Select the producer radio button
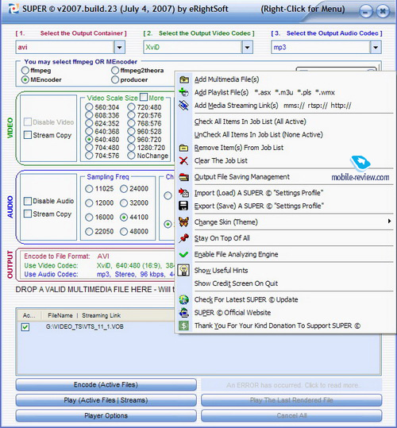The width and height of the screenshot is (397, 428). click(x=115, y=79)
